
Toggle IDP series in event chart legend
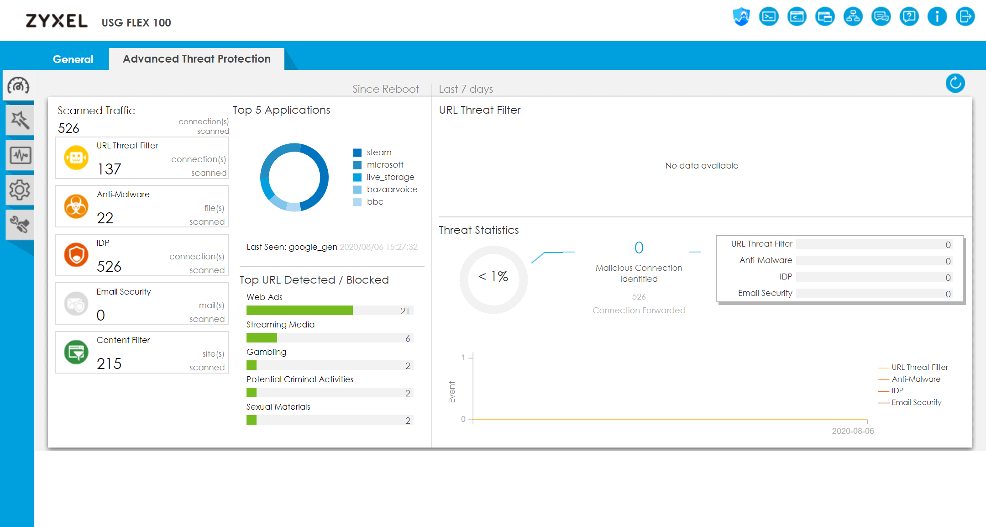pyautogui.click(x=897, y=391)
